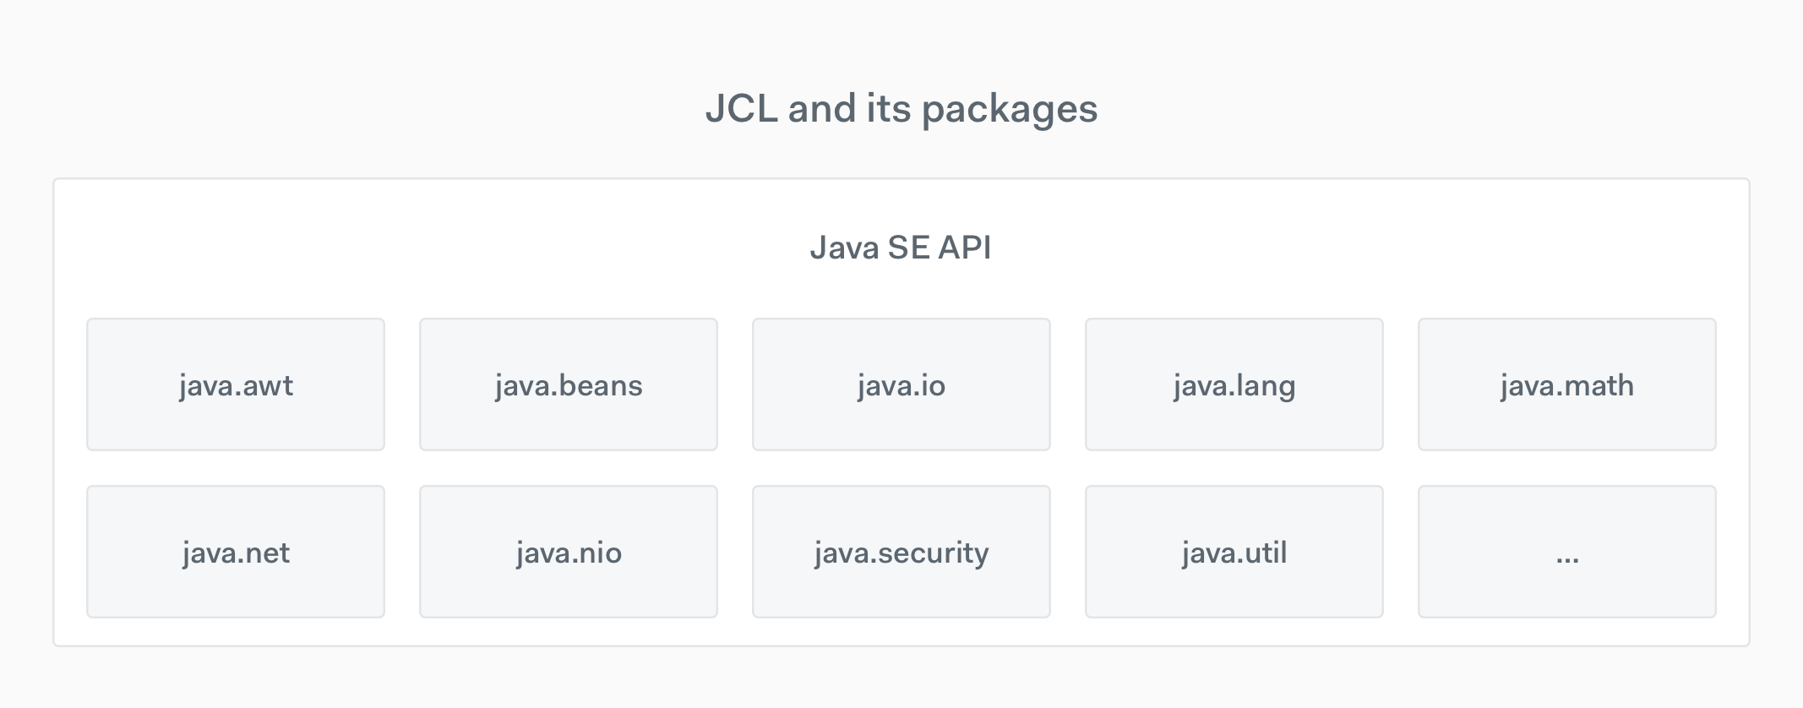1803x708 pixels.
Task: Click the java.security label text
Action: point(901,553)
